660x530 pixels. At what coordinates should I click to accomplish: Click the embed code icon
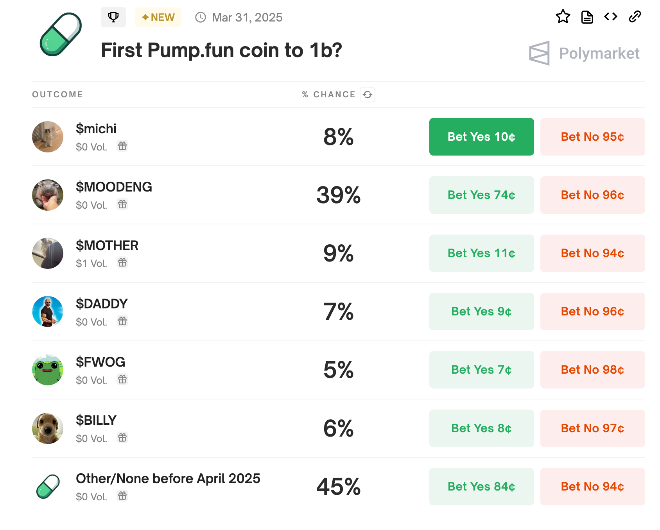[611, 17]
